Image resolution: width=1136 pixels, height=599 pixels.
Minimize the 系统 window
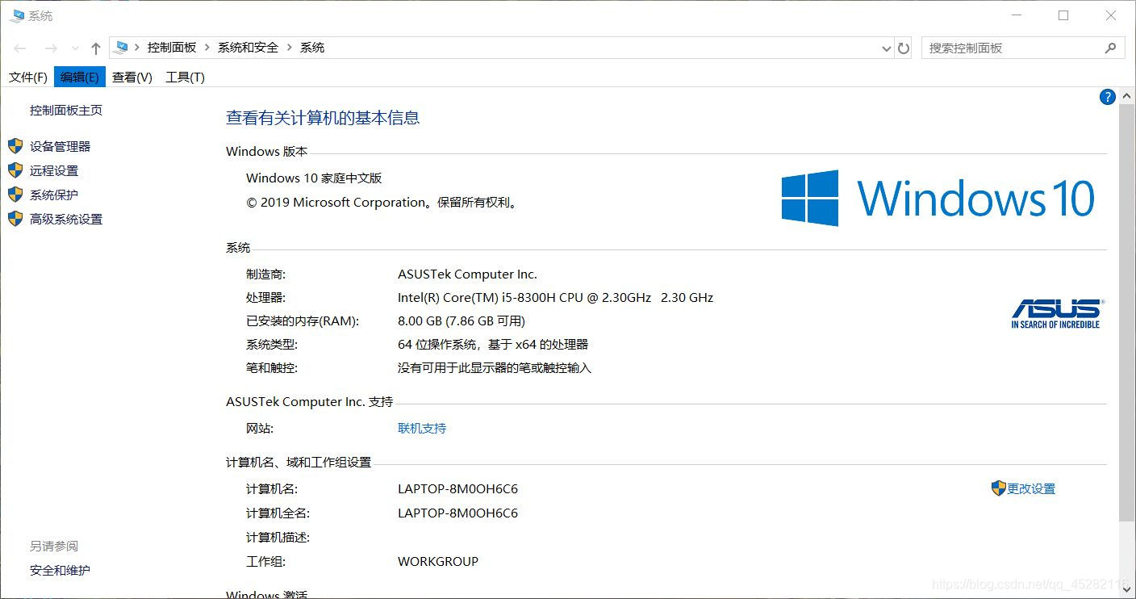click(1017, 15)
